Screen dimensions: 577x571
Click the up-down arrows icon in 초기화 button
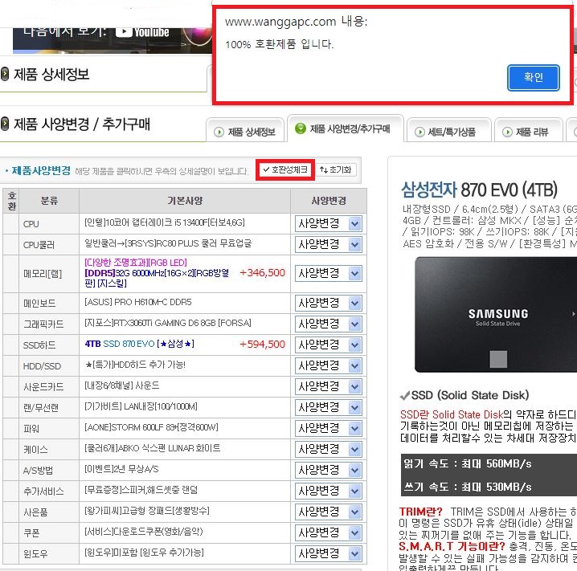[x=324, y=170]
